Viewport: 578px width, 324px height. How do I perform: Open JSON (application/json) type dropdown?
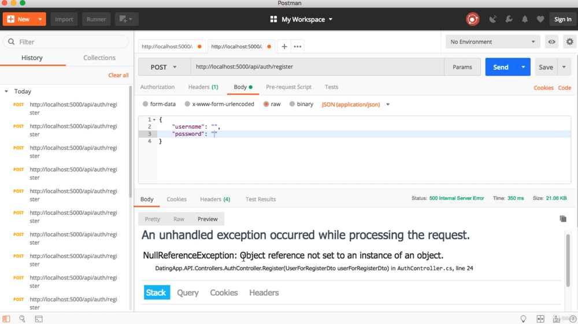[x=355, y=105]
